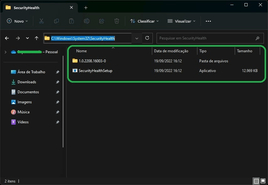This screenshot has width=268, height=185.
Task: Select OneDrive Pessoal in sidebar
Action: 34,52
